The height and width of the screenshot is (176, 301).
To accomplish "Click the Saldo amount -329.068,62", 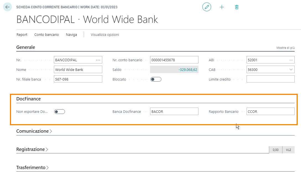I will point(188,70).
